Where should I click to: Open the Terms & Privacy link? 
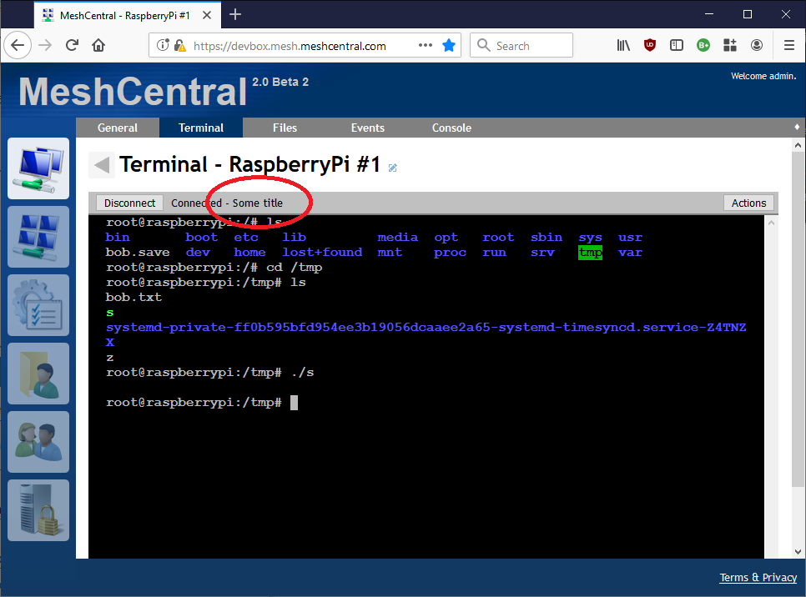coord(758,577)
